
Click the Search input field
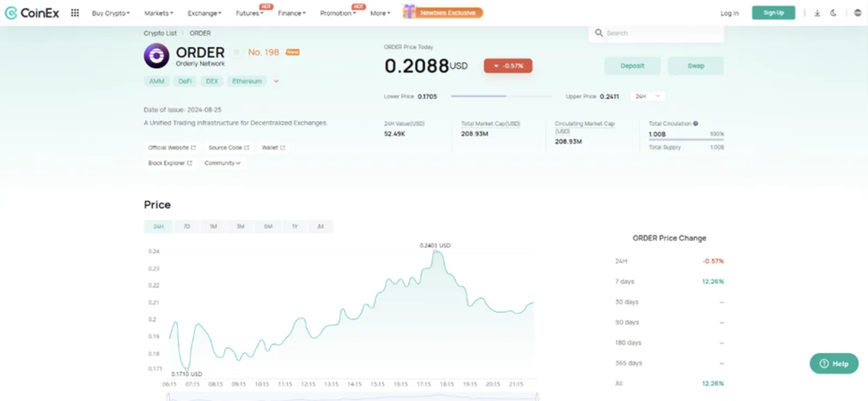656,33
